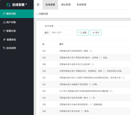The height and width of the screenshot is (115, 131).
Task: Click the 搜索 button
Action: [x=83, y=33]
